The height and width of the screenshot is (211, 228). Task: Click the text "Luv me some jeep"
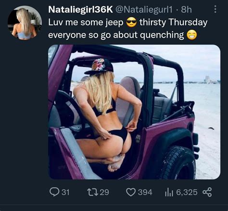coord(86,23)
